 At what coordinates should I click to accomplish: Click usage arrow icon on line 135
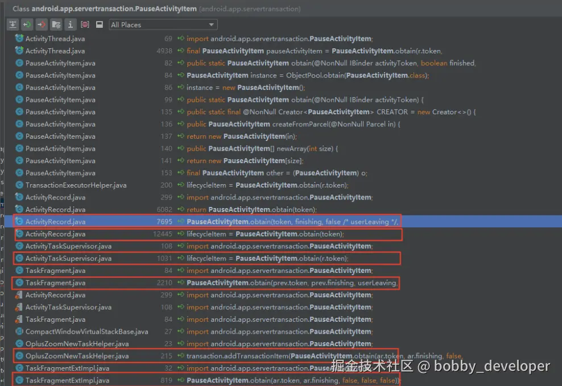pos(181,112)
